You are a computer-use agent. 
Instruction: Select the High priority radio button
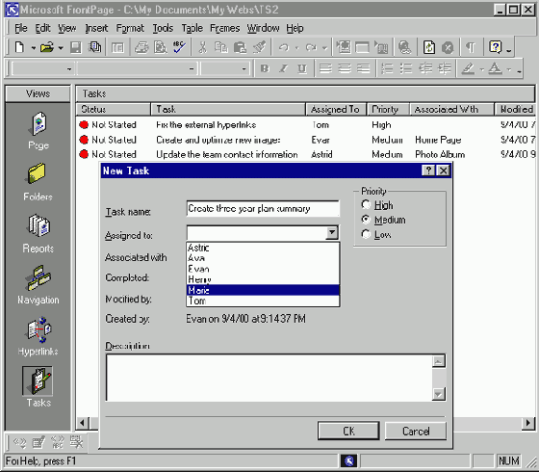366,204
